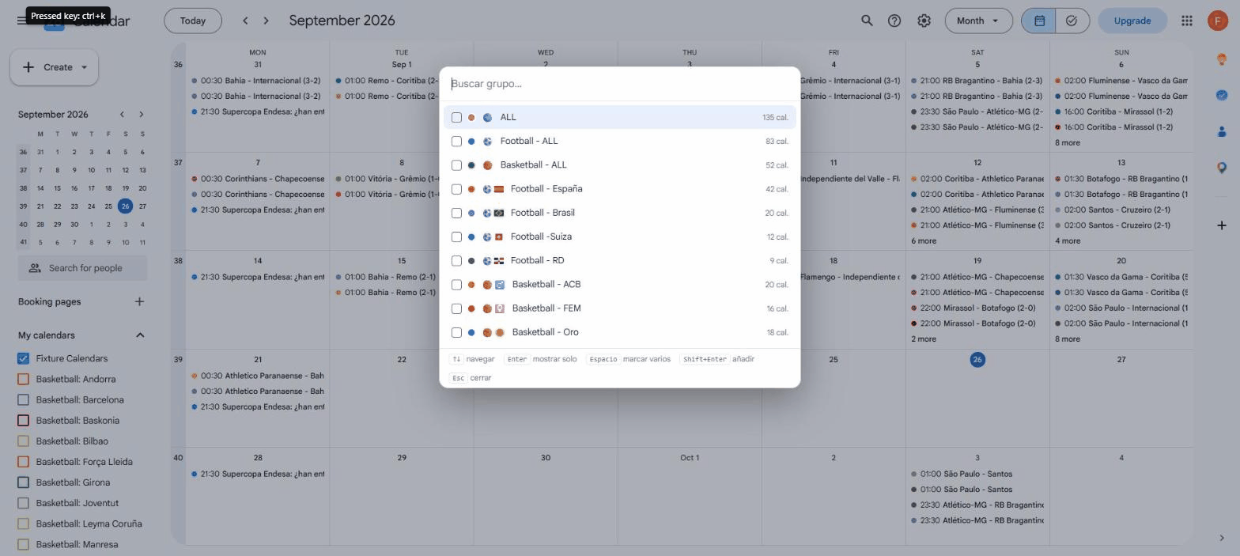The height and width of the screenshot is (556, 1240).
Task: Select the Basketball - FEM group row
Action: tap(619, 308)
